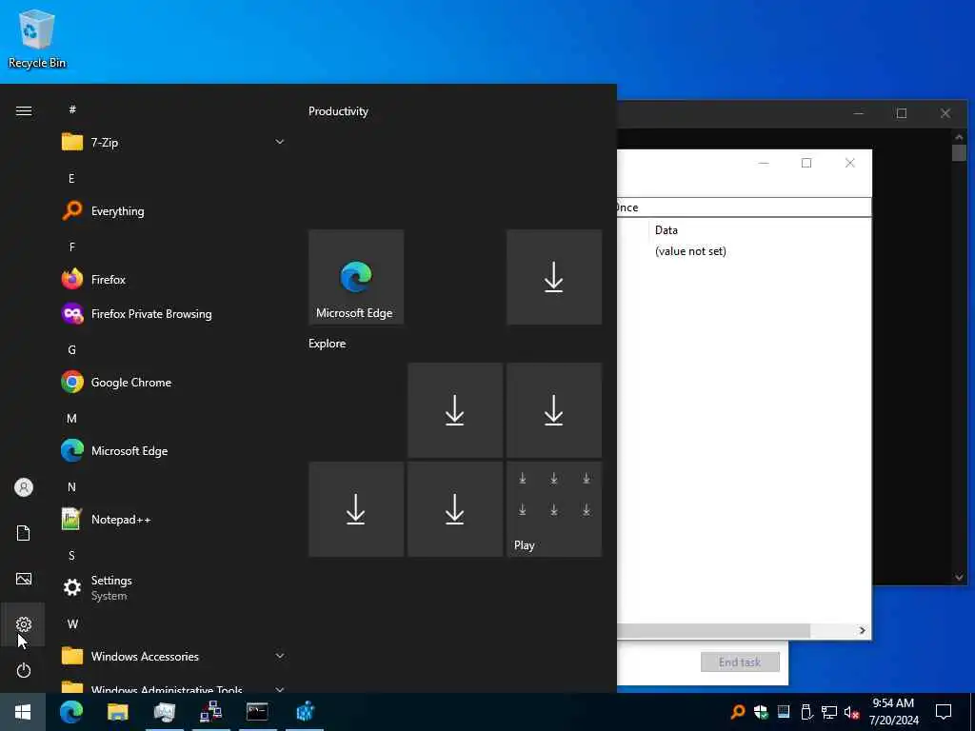
Task: Click the Explore group title
Action: tap(328, 343)
